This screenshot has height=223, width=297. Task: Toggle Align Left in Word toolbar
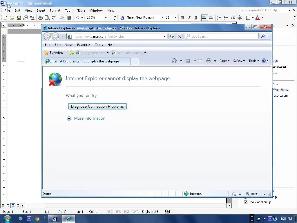[204, 18]
